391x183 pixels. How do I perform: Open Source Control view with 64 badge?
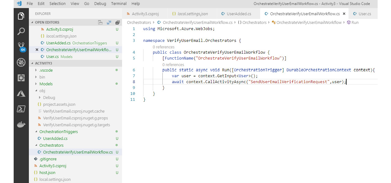pos(21,47)
